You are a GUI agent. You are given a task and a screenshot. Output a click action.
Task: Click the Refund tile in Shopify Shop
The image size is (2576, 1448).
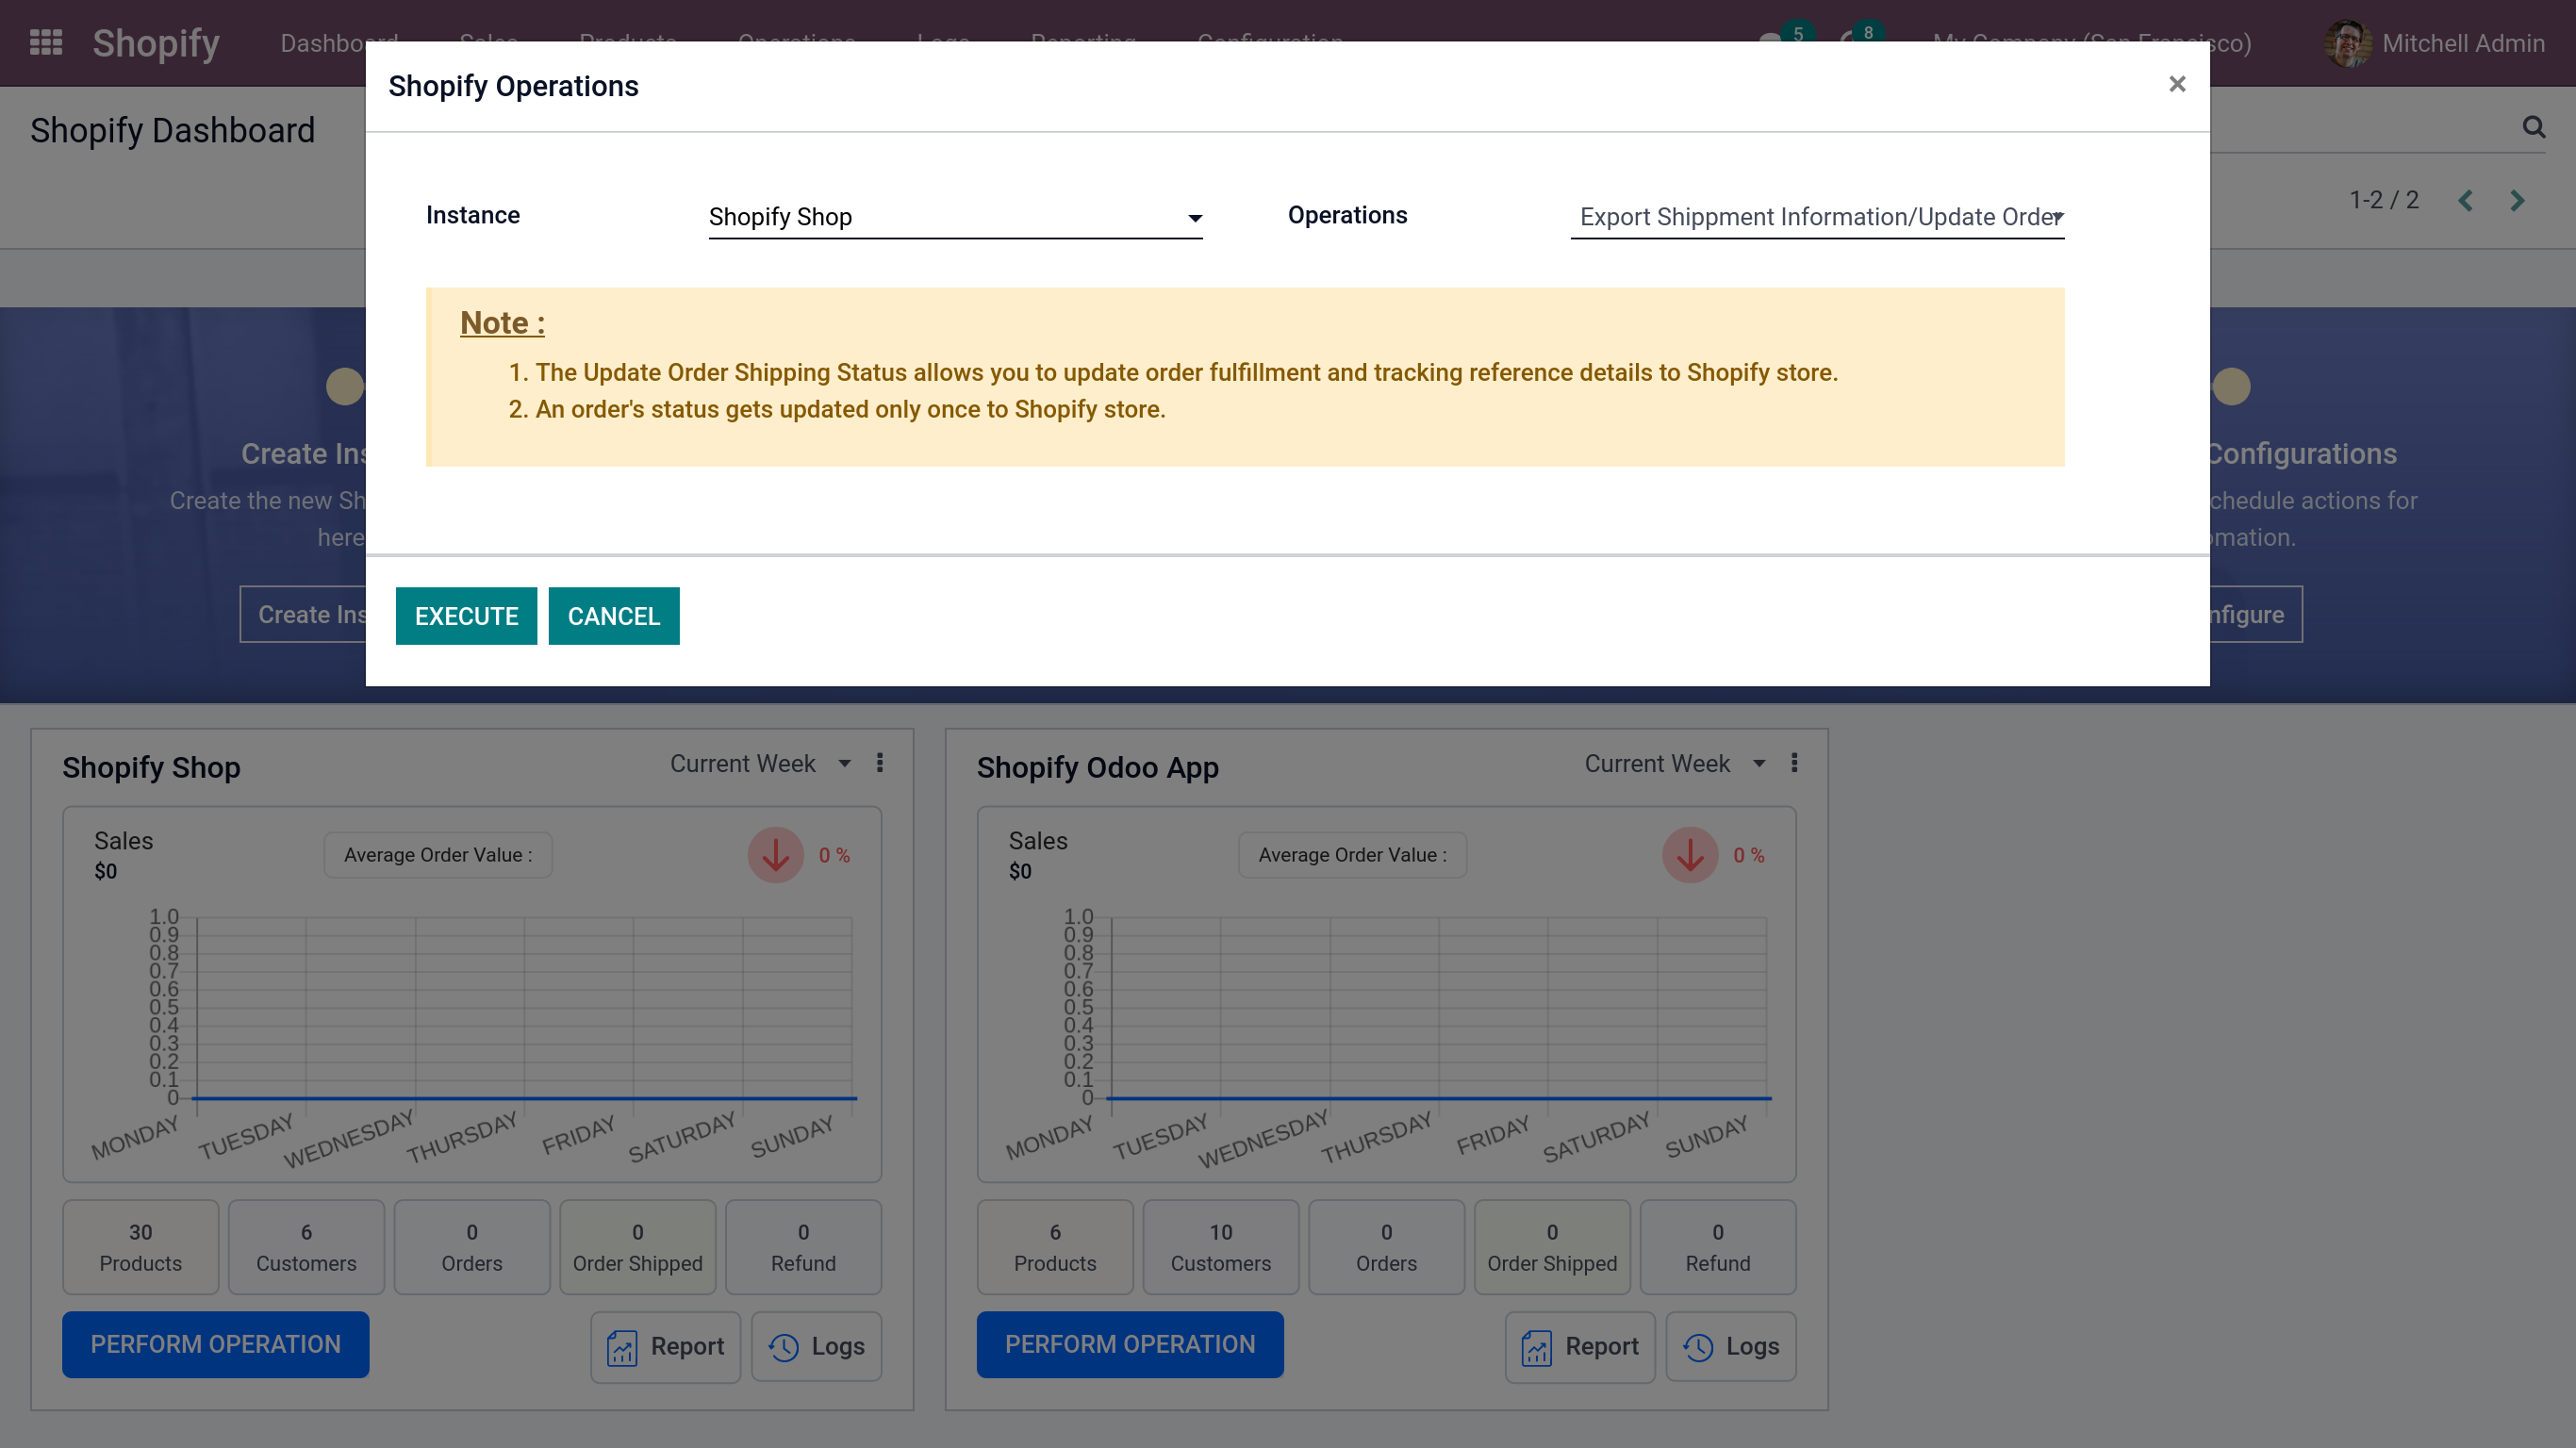pos(803,1247)
